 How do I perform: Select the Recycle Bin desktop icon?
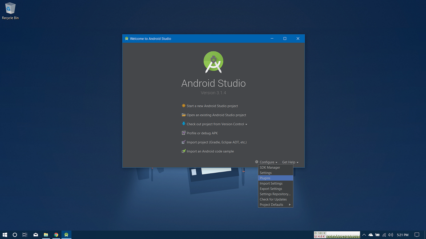click(10, 11)
